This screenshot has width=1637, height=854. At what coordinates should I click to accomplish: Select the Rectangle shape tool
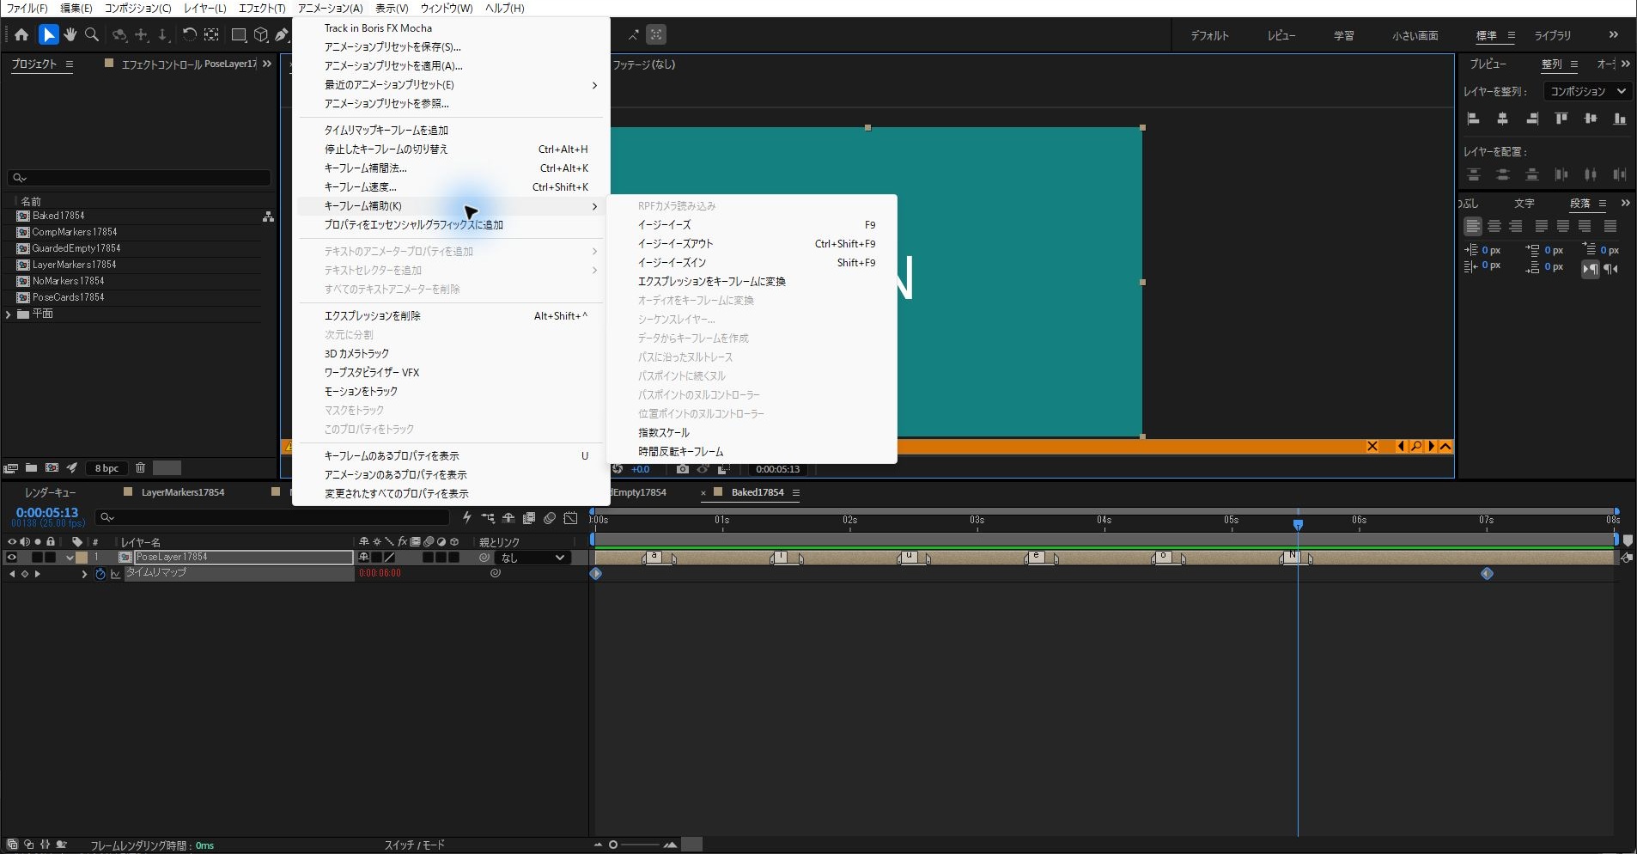click(239, 35)
